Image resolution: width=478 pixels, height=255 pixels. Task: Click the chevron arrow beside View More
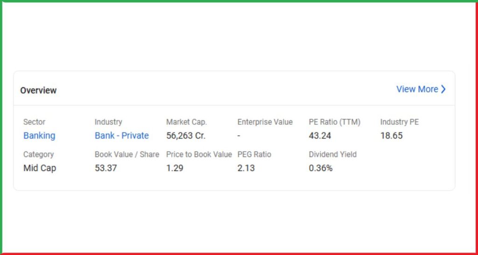pyautogui.click(x=443, y=89)
